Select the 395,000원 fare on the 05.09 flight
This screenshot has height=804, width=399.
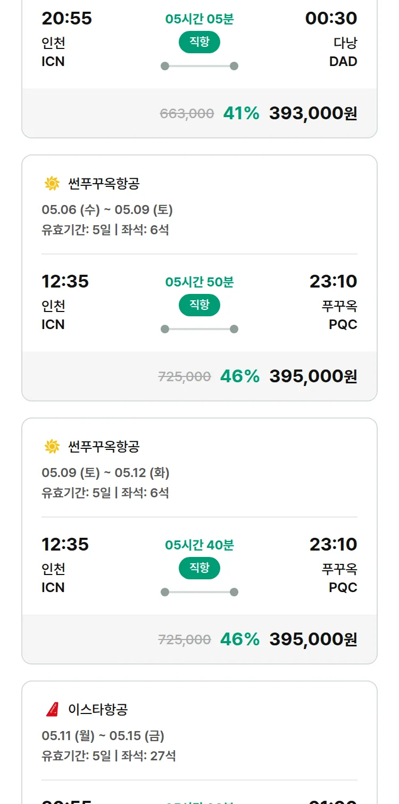click(x=313, y=639)
